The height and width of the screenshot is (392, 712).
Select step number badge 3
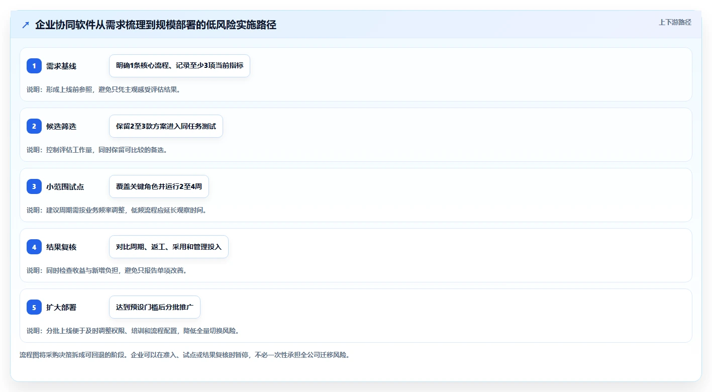point(34,186)
